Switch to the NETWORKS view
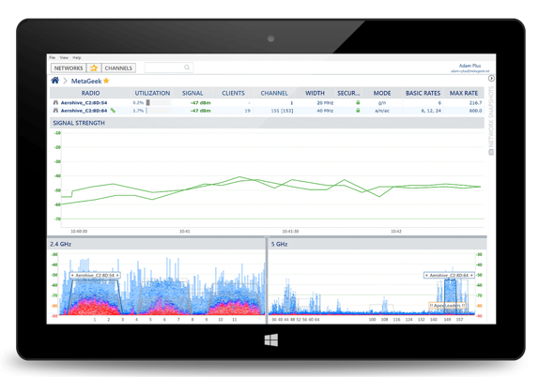Screen dimensions: 539x377 pyautogui.click(x=69, y=68)
